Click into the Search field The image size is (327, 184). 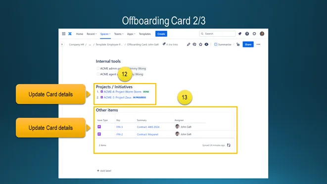(x=217, y=34)
